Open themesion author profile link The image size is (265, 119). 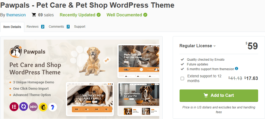point(16,15)
